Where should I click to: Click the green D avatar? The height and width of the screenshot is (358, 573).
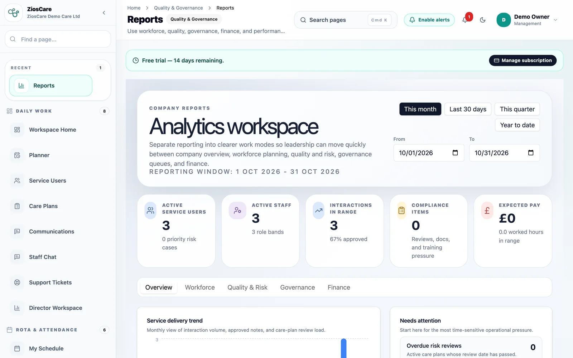(504, 20)
